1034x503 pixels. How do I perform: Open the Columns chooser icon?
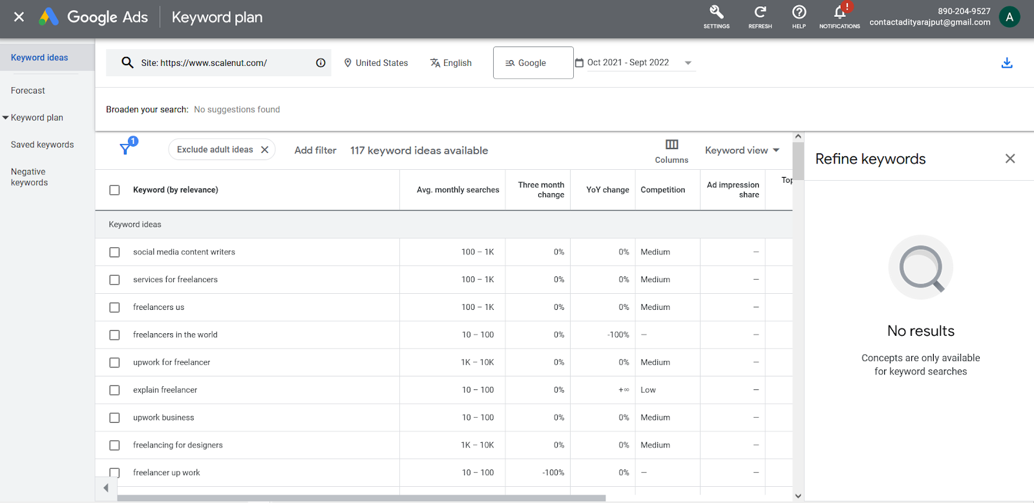[x=671, y=145]
